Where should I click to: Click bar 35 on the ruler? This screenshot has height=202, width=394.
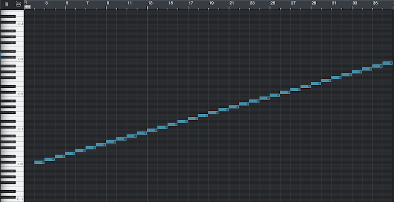(375, 3)
